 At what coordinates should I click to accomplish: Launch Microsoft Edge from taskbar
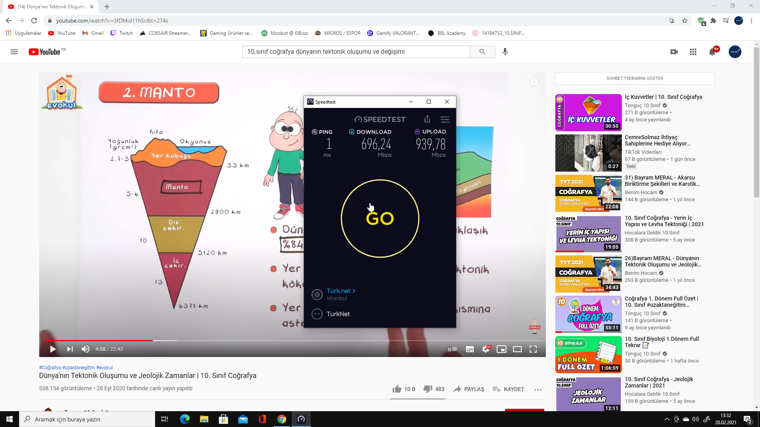(x=185, y=419)
